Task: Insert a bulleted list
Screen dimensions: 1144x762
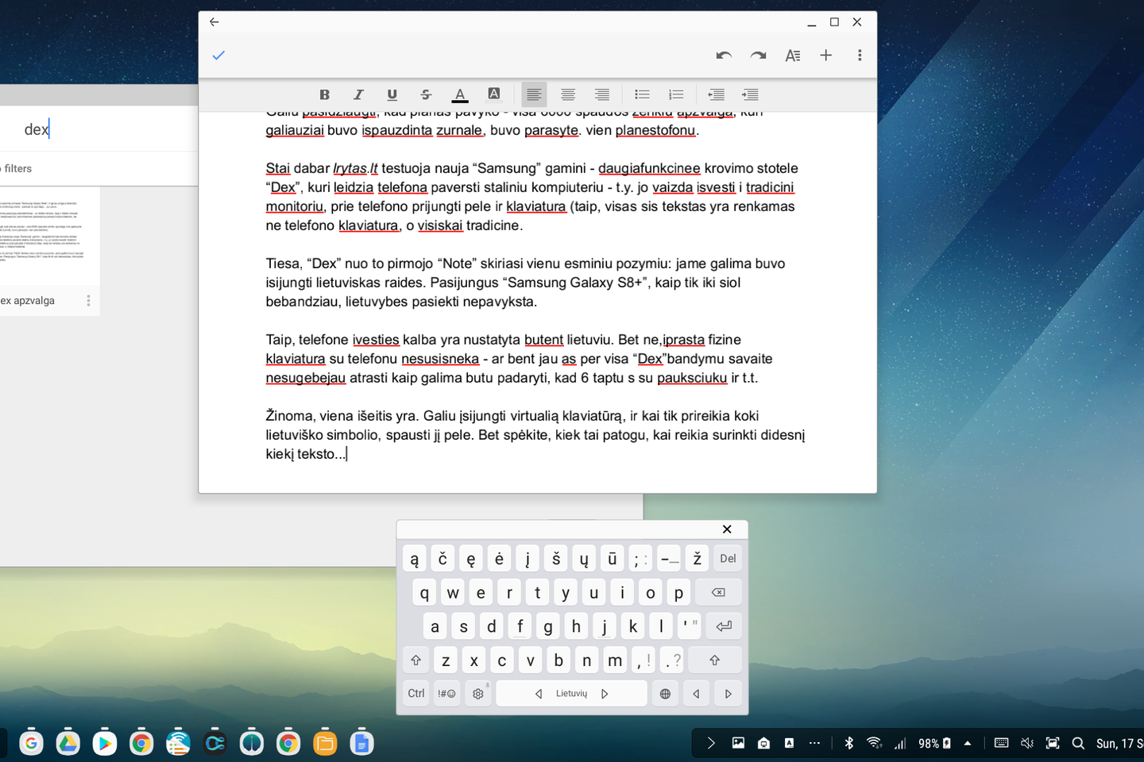Action: pos(642,94)
